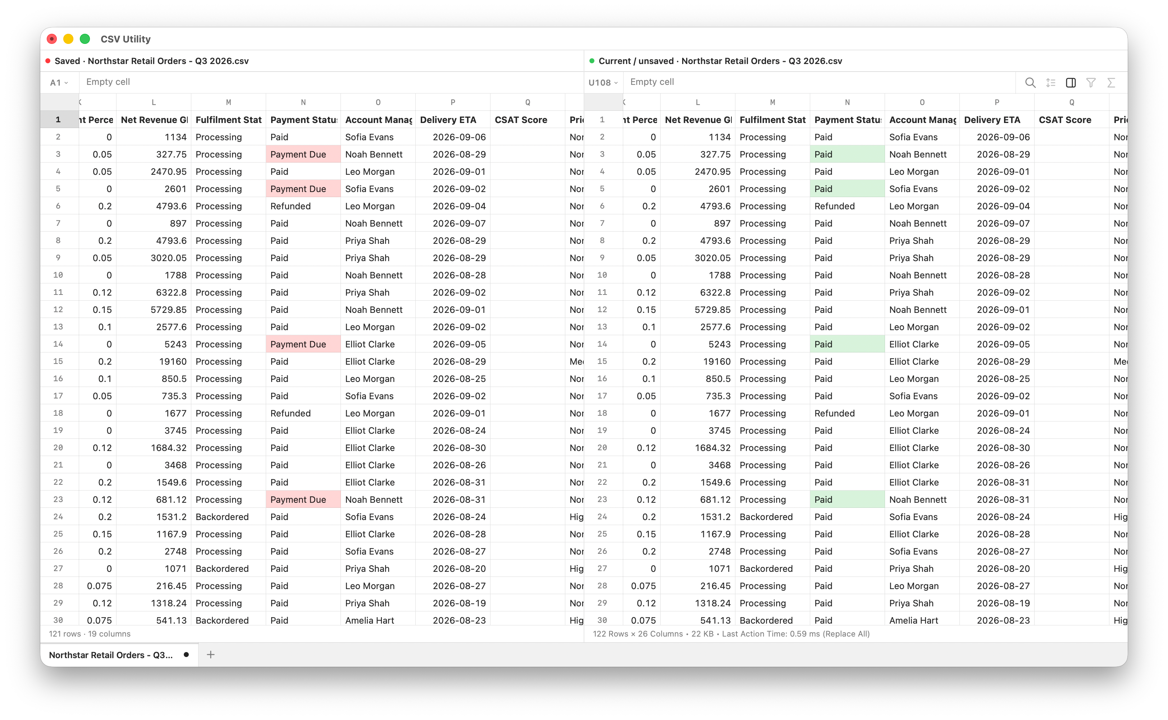Select row 14 header in Saved pane
Screen dimensions: 1168x720
pos(59,344)
